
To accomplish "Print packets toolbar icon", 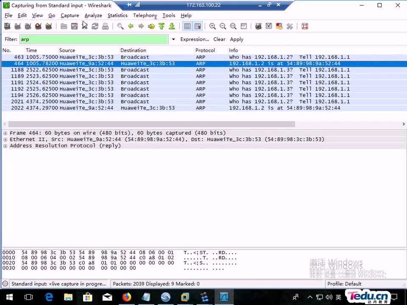I will 106,26.
